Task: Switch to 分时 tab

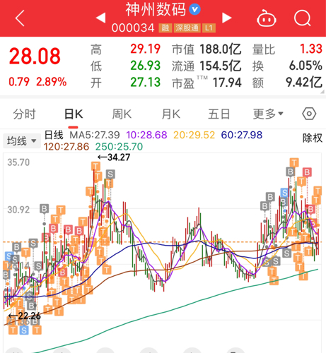Action: point(24,114)
